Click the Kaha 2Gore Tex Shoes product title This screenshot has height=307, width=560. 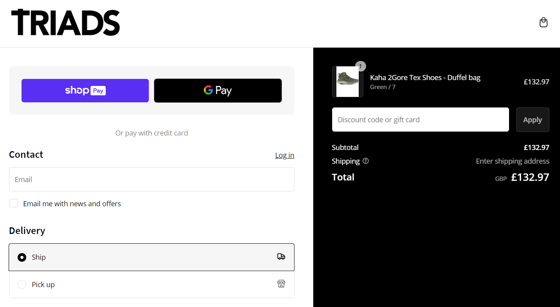425,77
